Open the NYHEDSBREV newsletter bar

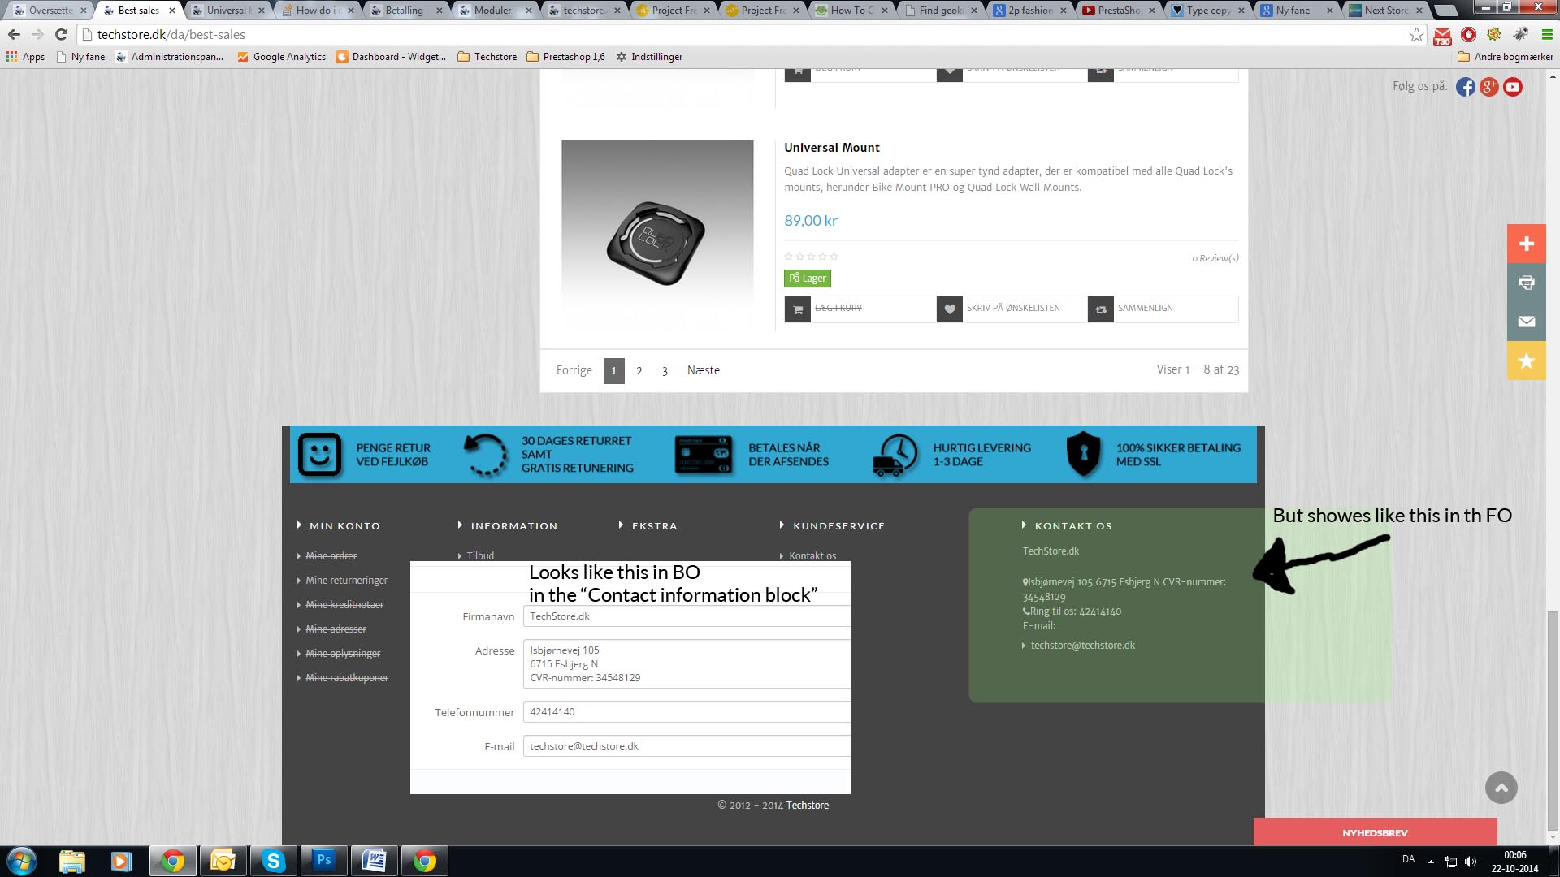click(x=1375, y=832)
